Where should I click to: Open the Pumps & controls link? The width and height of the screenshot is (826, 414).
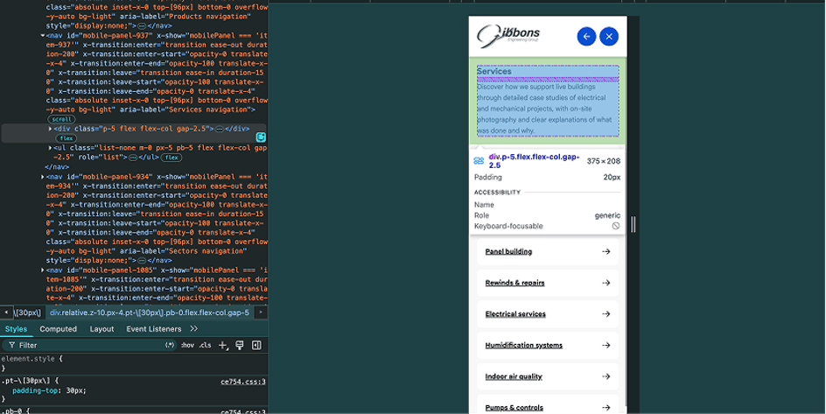click(514, 408)
